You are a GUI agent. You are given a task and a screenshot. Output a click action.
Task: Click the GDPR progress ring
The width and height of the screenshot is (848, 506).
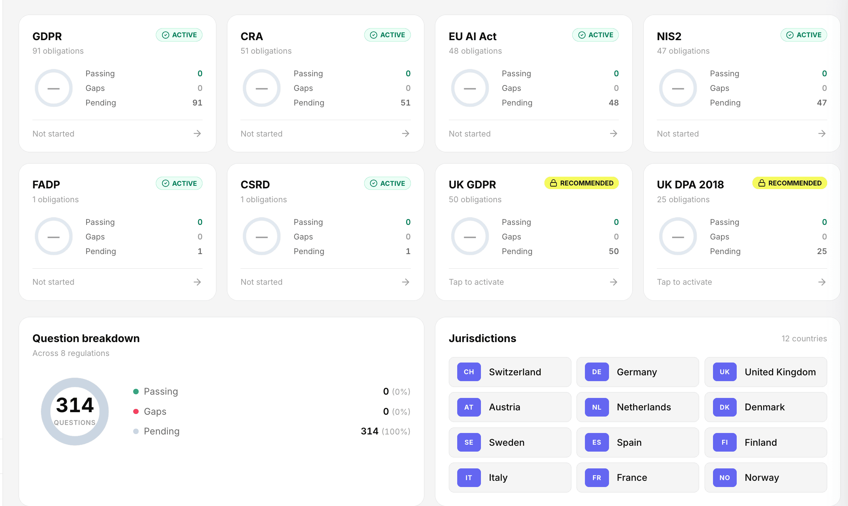[54, 88]
